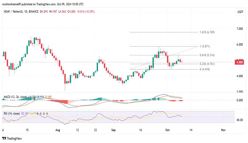Click the 16 date marker on time axis

(x=140, y=130)
